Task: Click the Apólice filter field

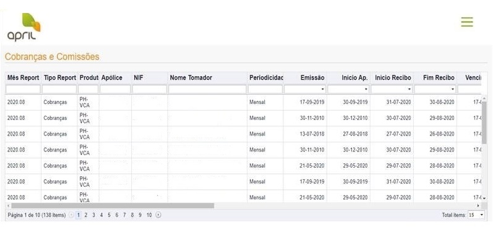Action: coord(116,90)
